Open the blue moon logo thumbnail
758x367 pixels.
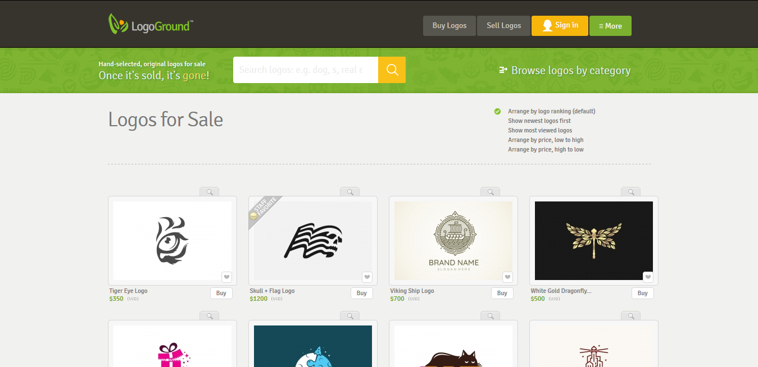click(313, 346)
